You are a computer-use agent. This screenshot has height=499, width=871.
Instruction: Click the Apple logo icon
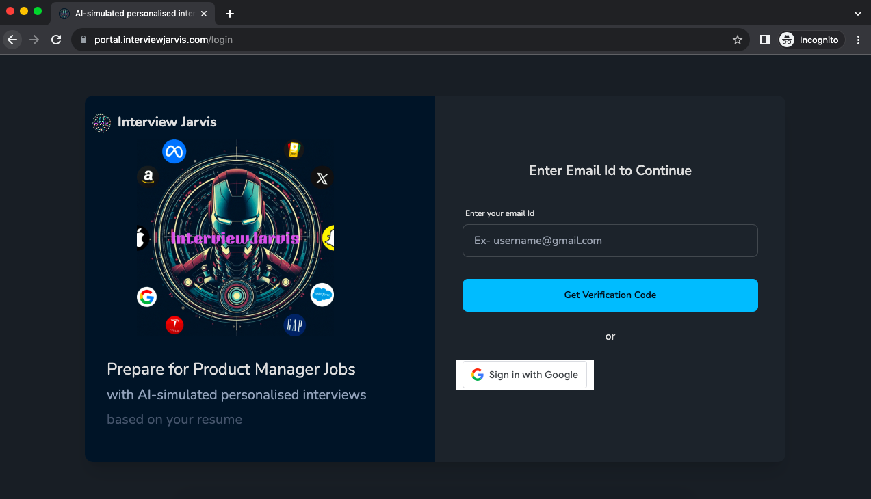pyautogui.click(x=142, y=239)
